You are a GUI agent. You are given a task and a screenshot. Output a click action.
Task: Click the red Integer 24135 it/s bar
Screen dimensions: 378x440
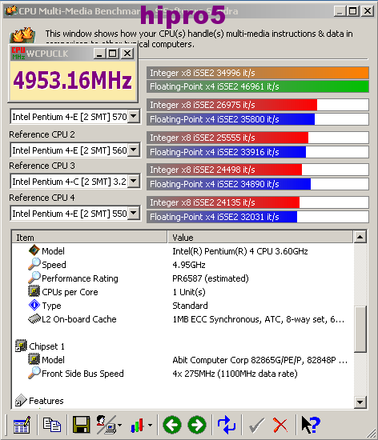point(258,202)
